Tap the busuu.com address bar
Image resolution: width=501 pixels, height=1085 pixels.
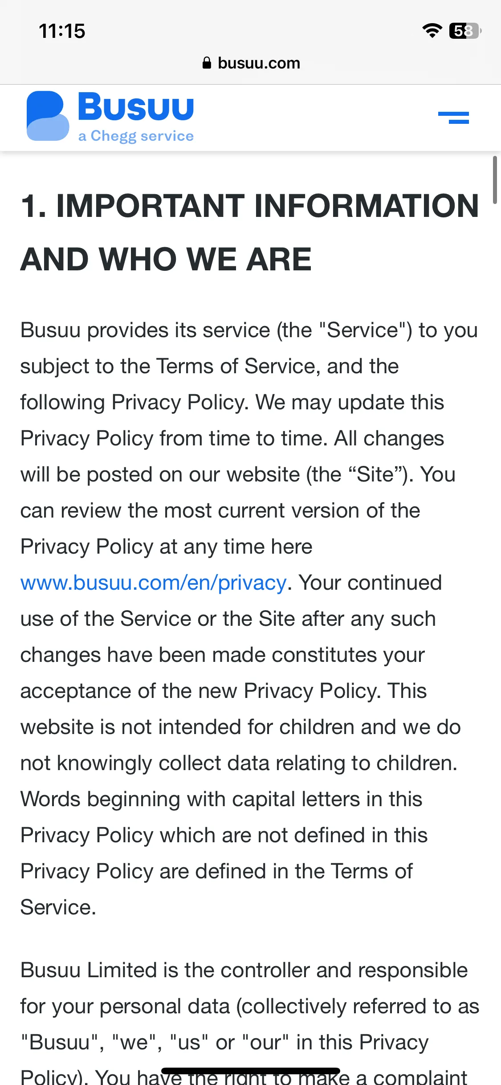(251, 63)
